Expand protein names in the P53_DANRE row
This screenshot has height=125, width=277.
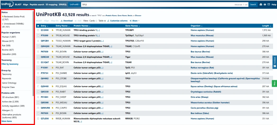[x=102, y=73]
